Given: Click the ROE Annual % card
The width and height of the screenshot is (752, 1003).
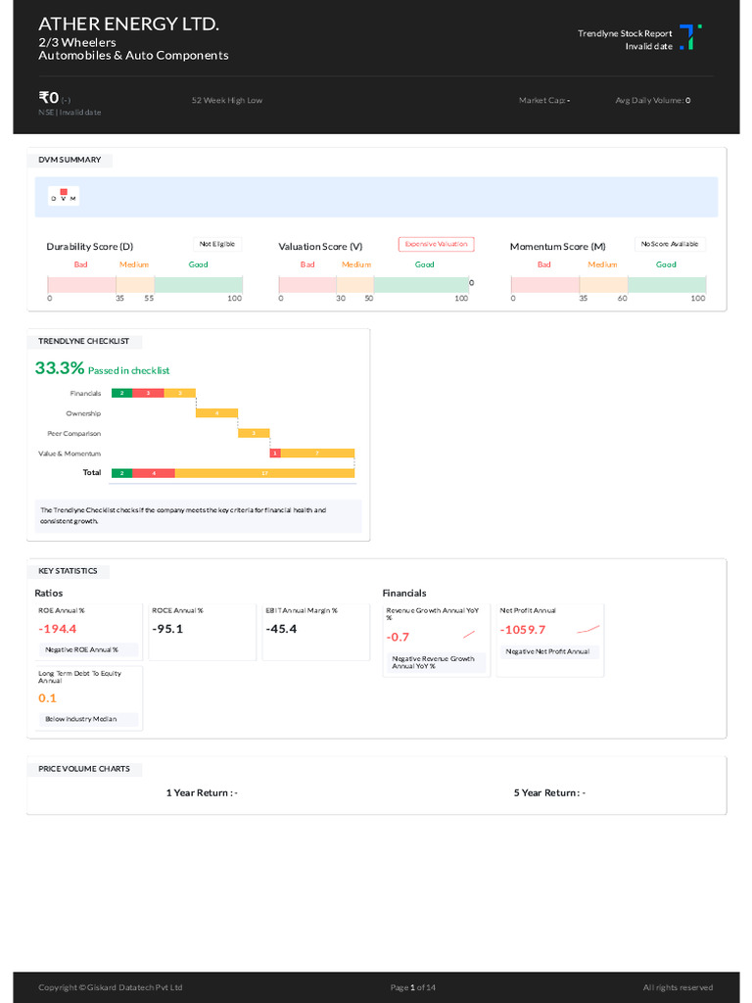Looking at the screenshot, I should coord(89,632).
